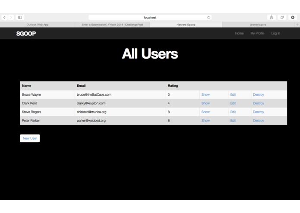
Task: Click the SGOOP brand logo
Action: (26, 34)
